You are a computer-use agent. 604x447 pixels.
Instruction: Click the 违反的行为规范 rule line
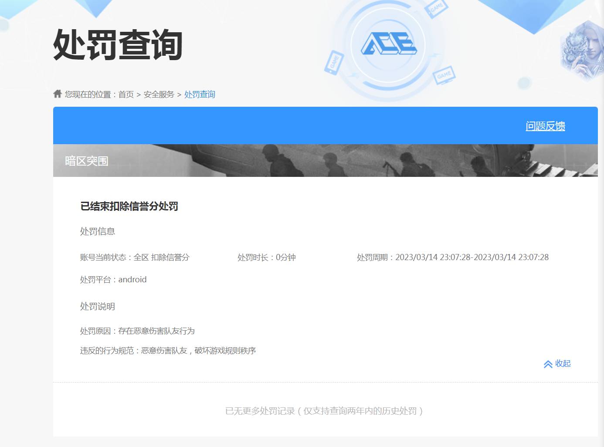168,350
